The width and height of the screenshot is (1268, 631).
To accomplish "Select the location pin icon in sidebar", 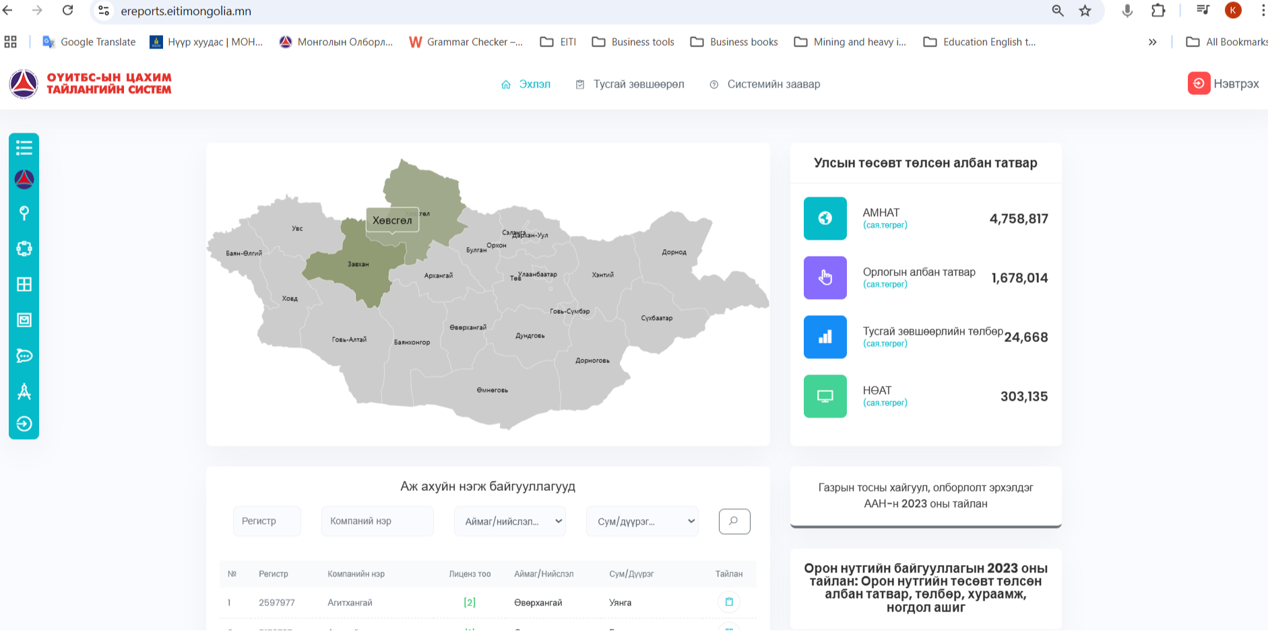I will tap(24, 213).
